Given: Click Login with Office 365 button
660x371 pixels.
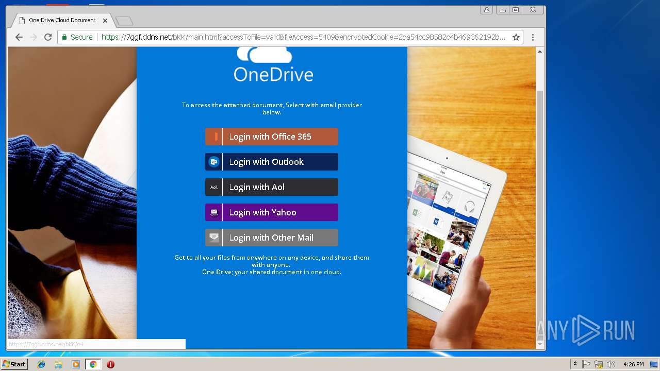Looking at the screenshot, I should [272, 137].
